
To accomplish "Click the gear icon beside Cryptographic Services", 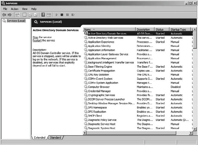I will 86,95.
